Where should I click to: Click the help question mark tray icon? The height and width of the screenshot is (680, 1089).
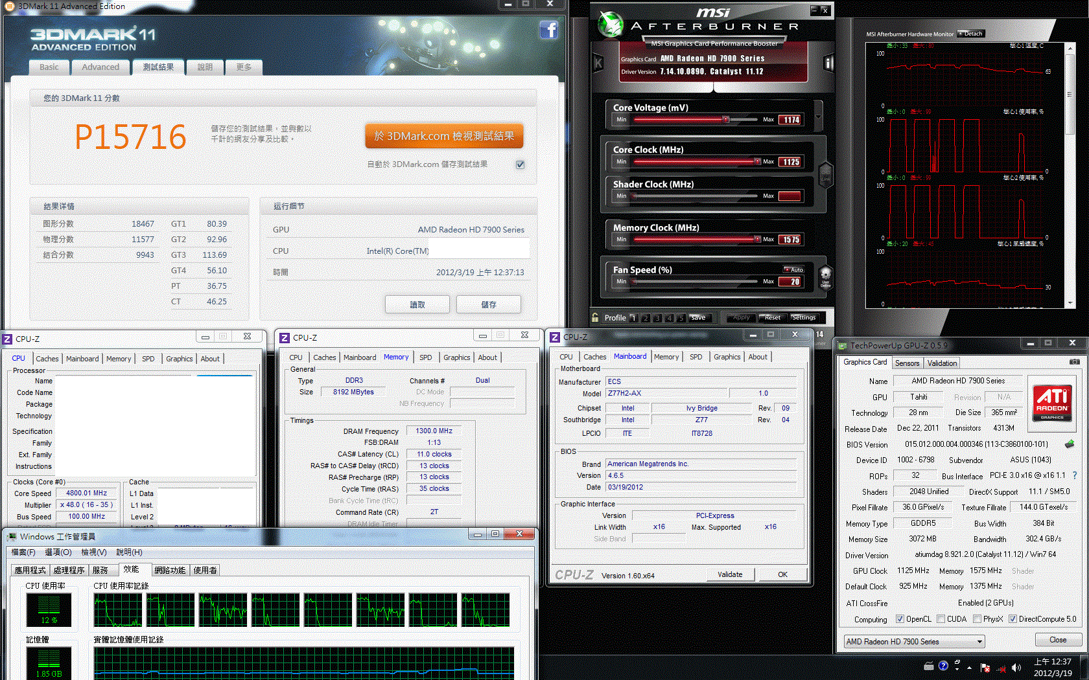(x=943, y=666)
